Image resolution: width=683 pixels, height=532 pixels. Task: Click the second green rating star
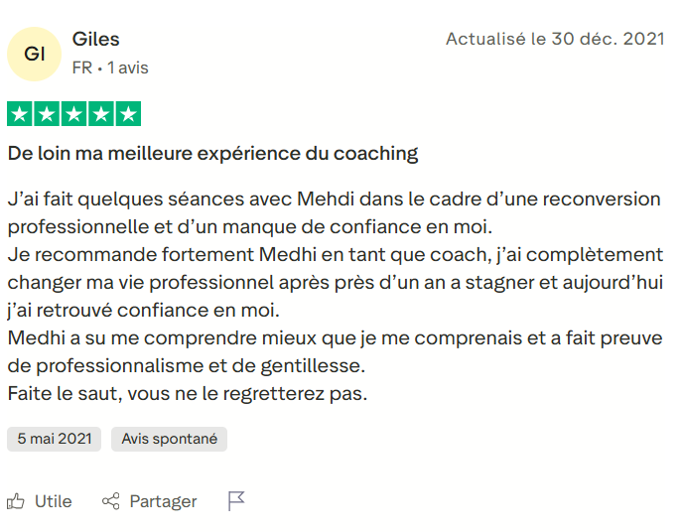pos(47,114)
